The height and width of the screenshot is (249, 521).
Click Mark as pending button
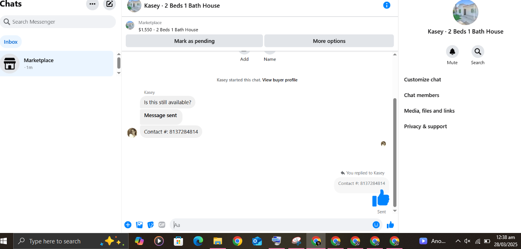click(x=194, y=41)
